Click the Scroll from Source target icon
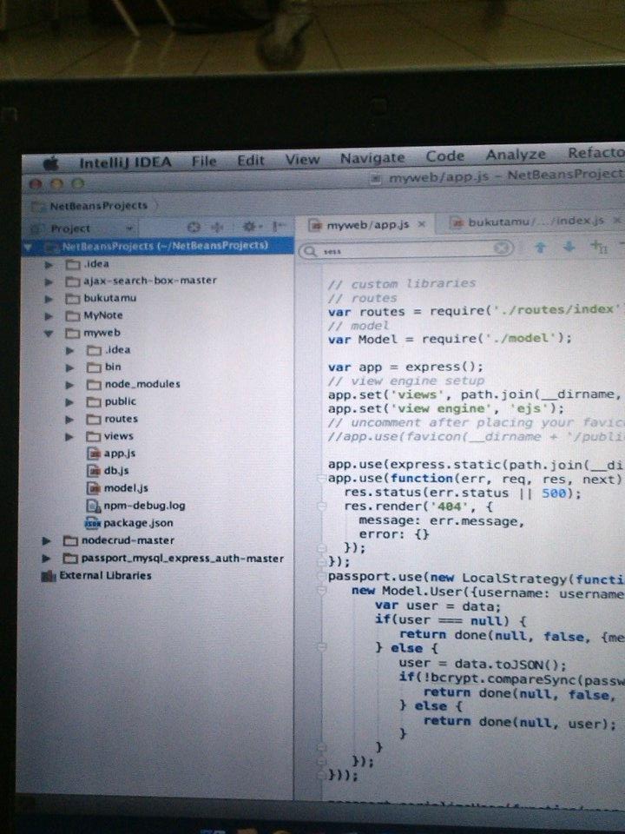Image resolution: width=625 pixels, height=834 pixels. tap(194, 227)
